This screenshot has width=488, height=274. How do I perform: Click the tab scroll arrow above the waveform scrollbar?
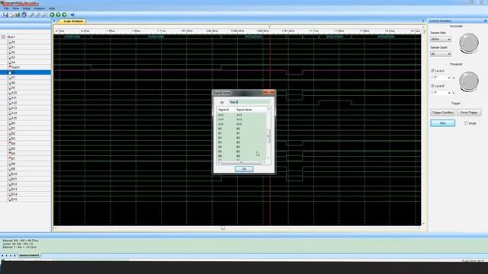(423, 21)
